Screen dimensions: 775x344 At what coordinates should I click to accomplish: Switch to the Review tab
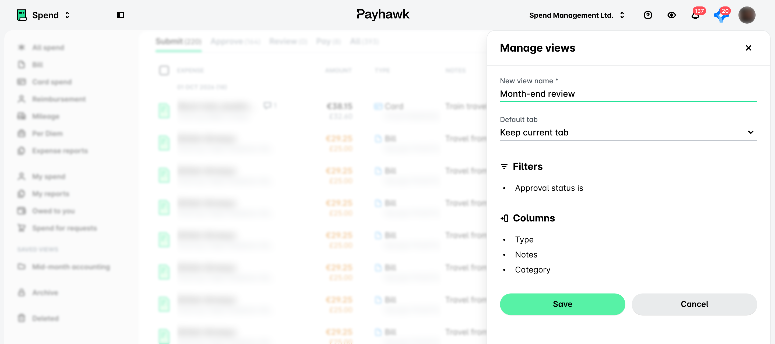(288, 41)
